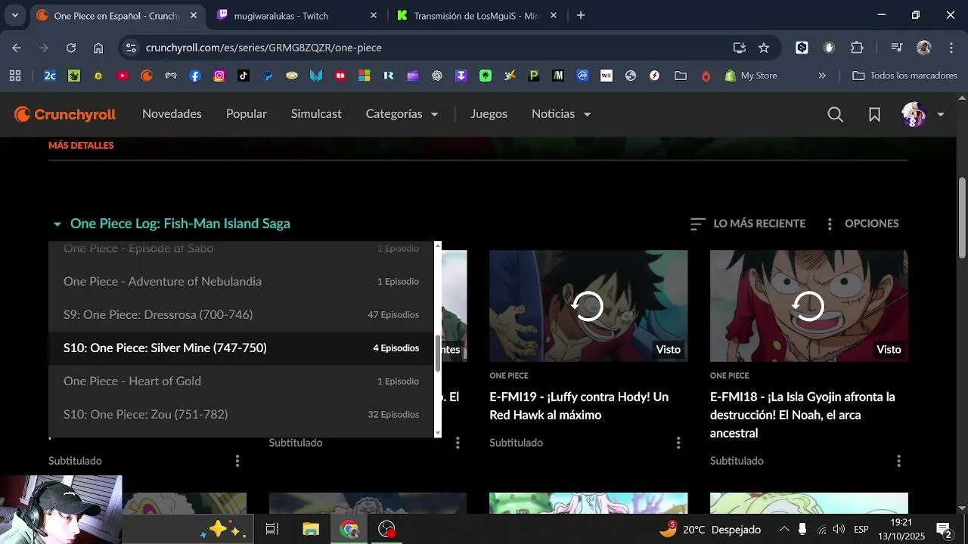This screenshot has width=968, height=544.
Task: Install app icon in address bar
Action: (740, 48)
